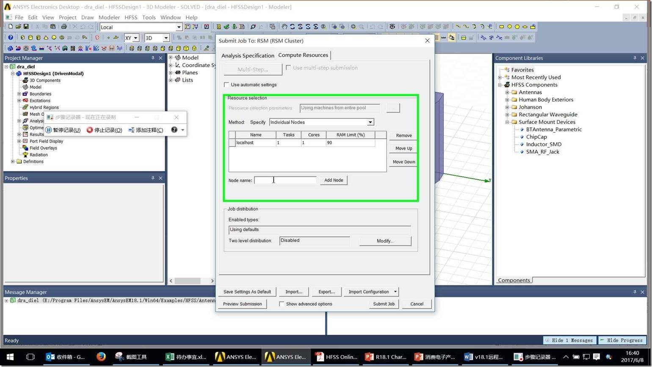Image resolution: width=652 pixels, height=367 pixels.
Task: Expand the Antennas library folder
Action: pos(507,92)
